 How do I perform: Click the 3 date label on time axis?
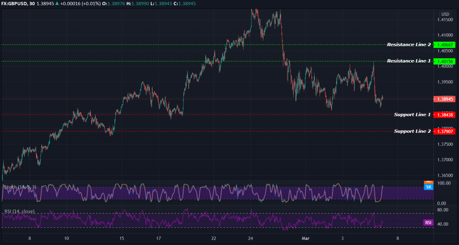pos(342,238)
